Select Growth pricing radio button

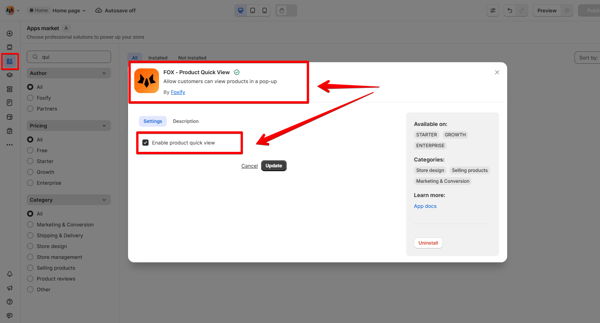click(30, 172)
